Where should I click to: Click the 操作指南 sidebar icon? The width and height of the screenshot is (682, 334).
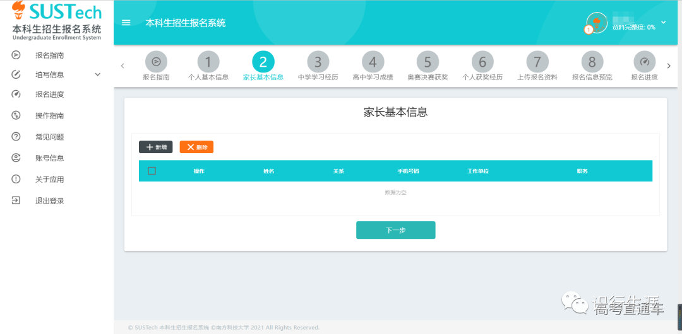pos(16,115)
